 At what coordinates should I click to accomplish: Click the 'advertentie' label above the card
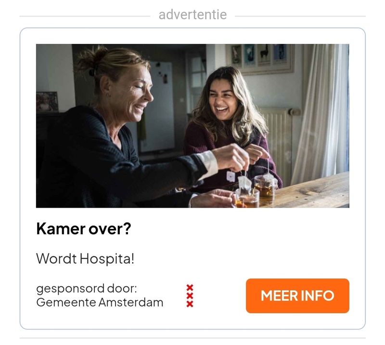pyautogui.click(x=192, y=15)
